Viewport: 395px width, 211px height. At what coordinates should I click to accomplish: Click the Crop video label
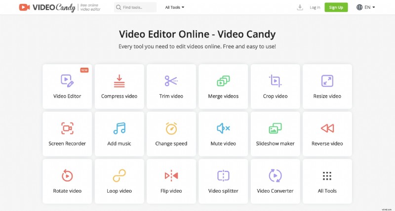coord(275,96)
